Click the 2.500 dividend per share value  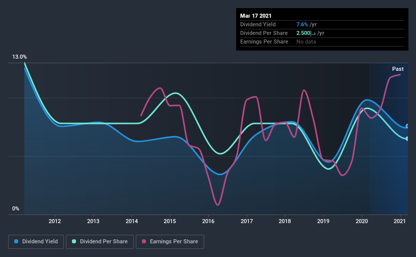[x=306, y=33]
